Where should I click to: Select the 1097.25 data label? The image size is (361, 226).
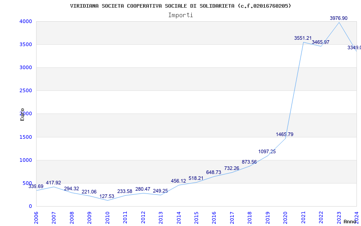(267, 151)
